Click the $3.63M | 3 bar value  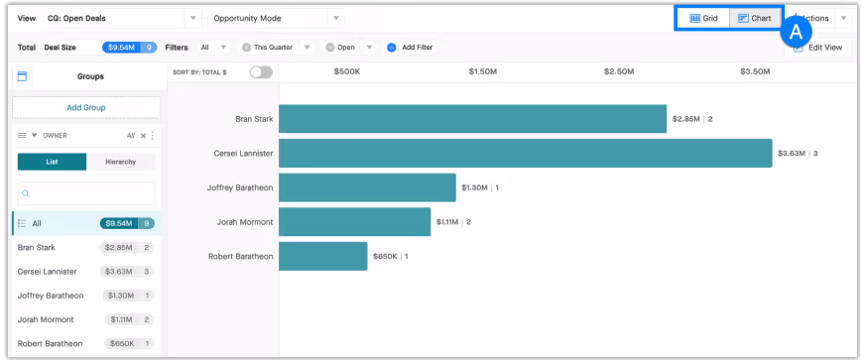click(x=798, y=154)
